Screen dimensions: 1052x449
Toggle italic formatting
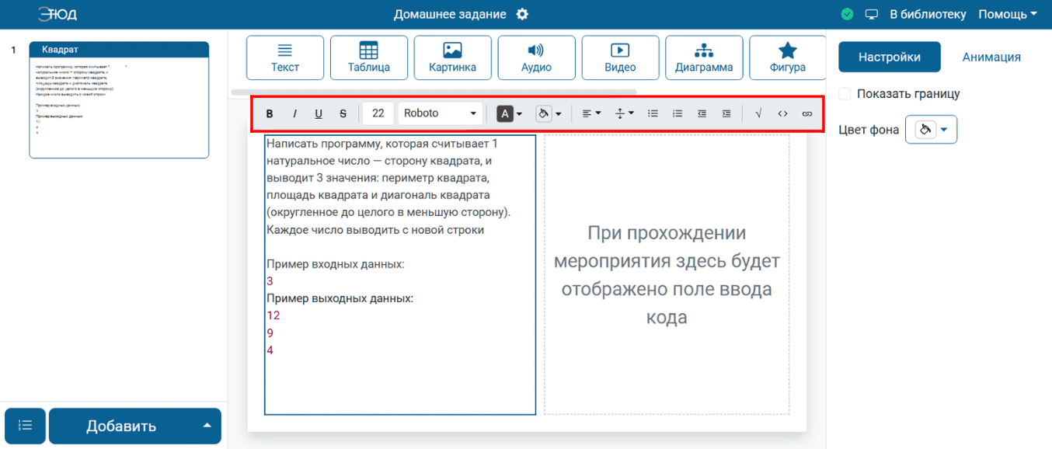click(x=294, y=113)
